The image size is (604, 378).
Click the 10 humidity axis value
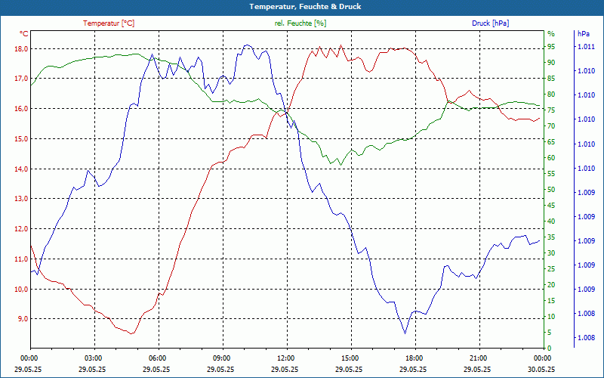click(551, 316)
